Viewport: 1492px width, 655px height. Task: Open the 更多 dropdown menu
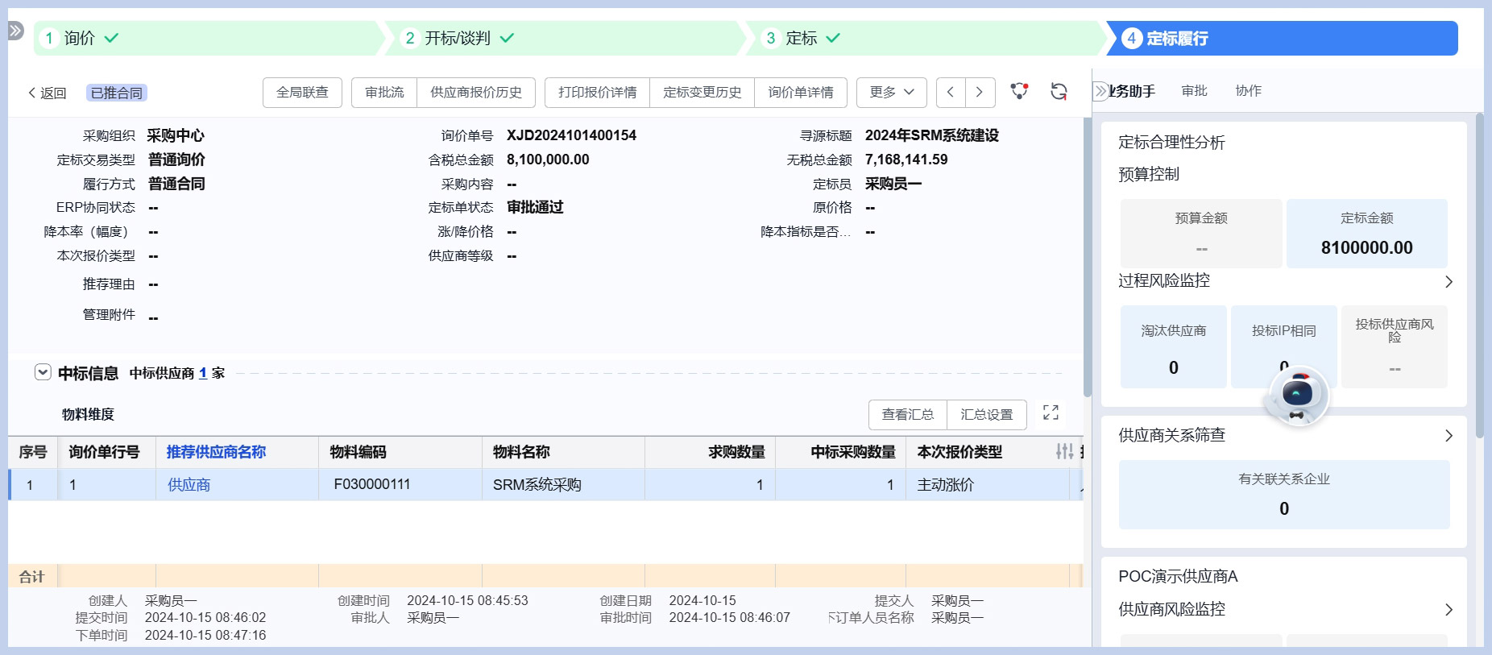891,92
